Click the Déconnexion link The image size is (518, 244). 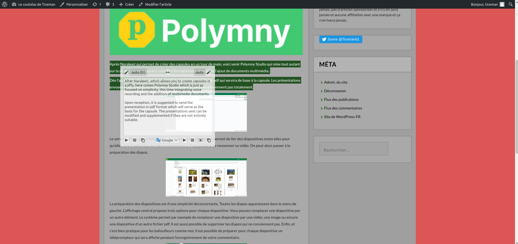[335, 91]
